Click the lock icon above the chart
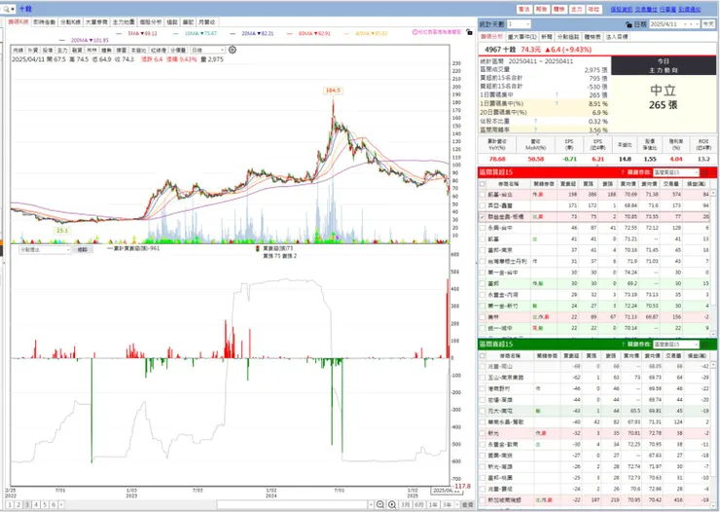This screenshot has height=512, width=720. coord(469,32)
